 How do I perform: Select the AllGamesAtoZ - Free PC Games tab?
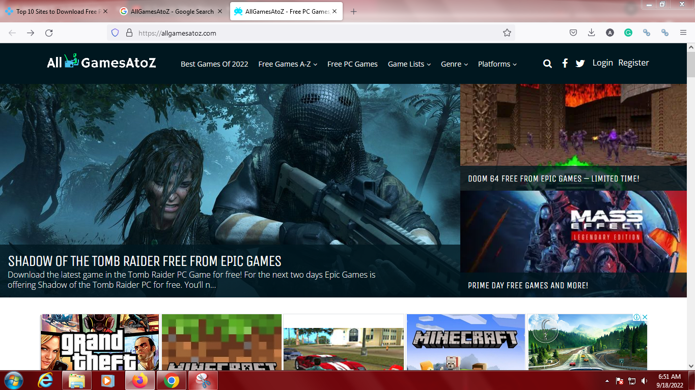[286, 11]
